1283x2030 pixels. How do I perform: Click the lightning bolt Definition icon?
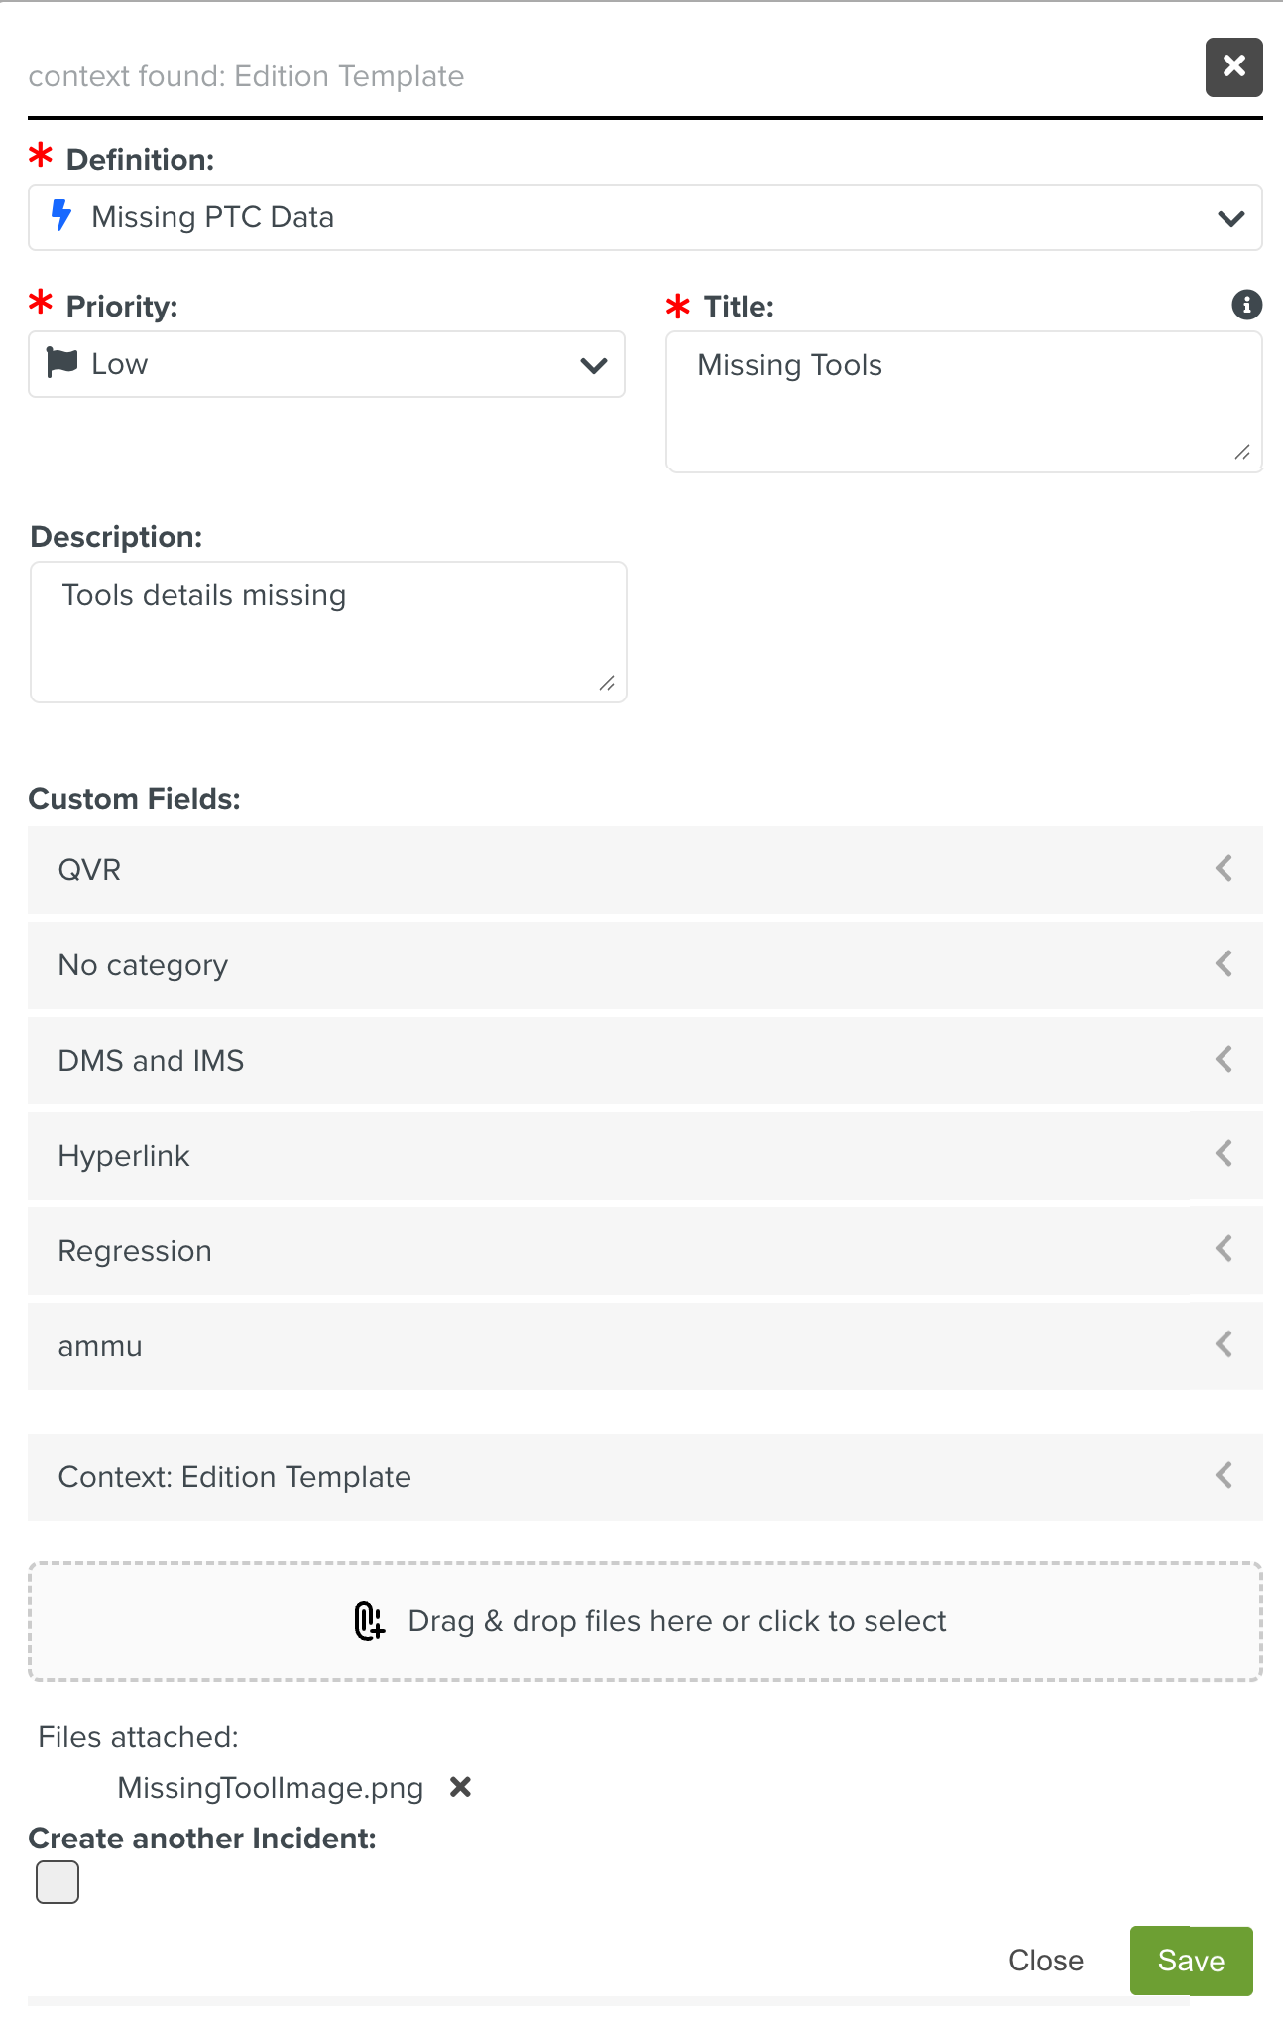click(x=61, y=216)
